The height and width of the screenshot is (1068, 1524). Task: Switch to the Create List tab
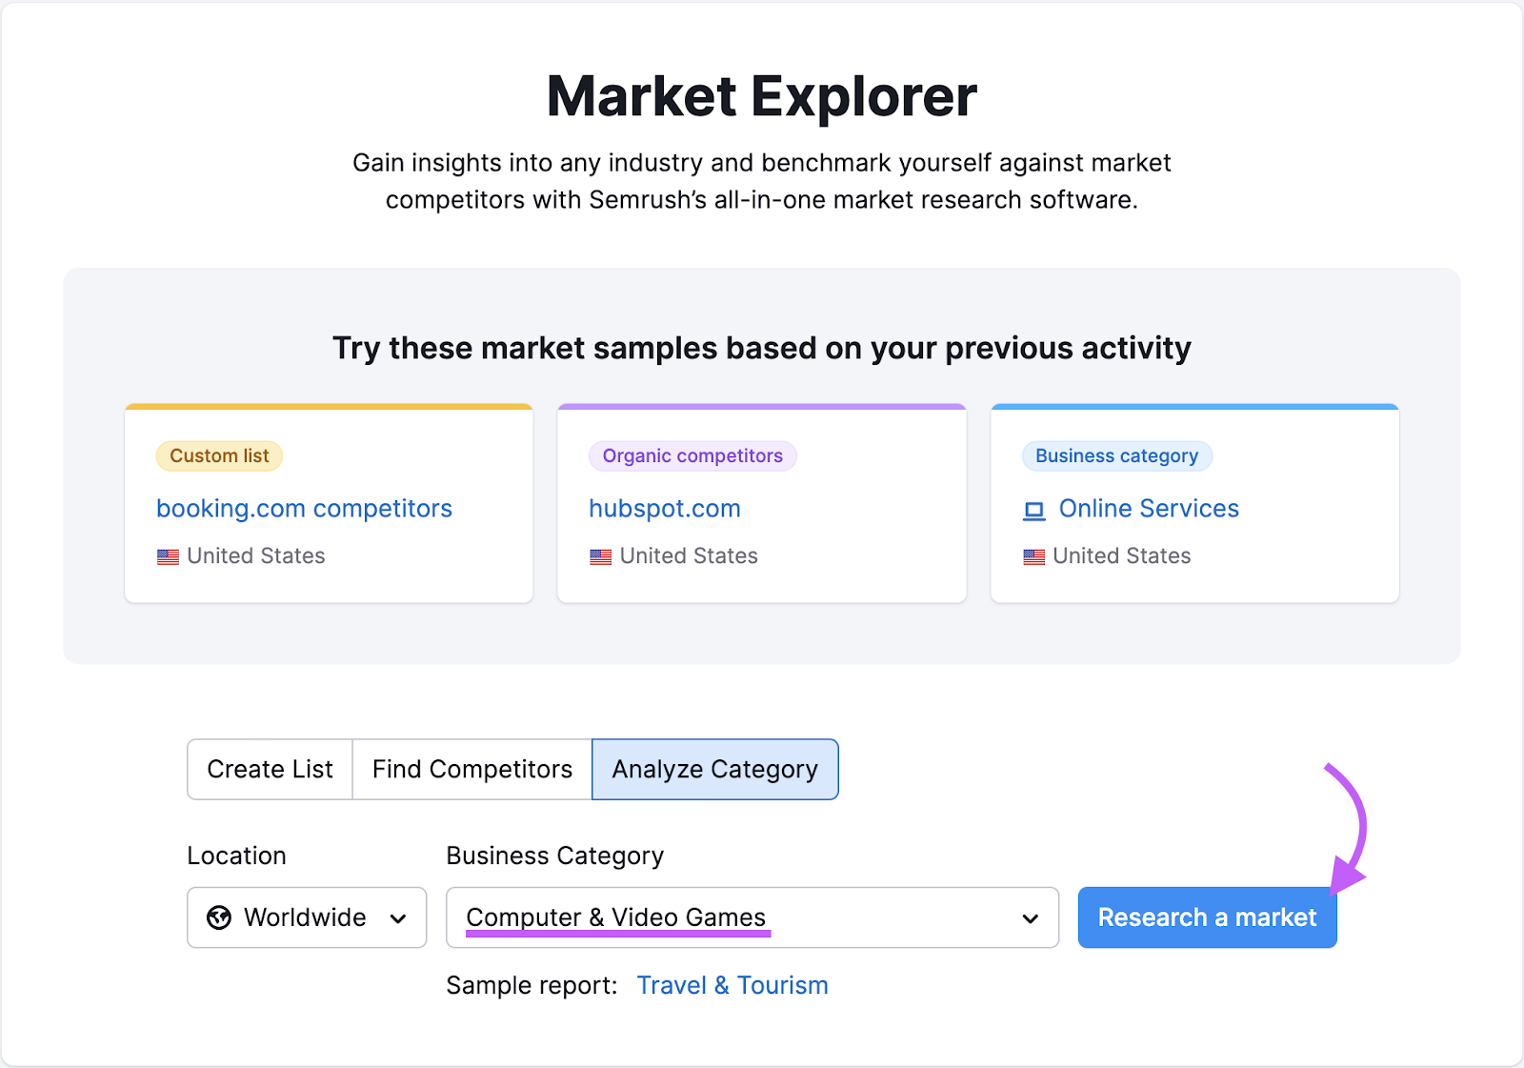[270, 769]
